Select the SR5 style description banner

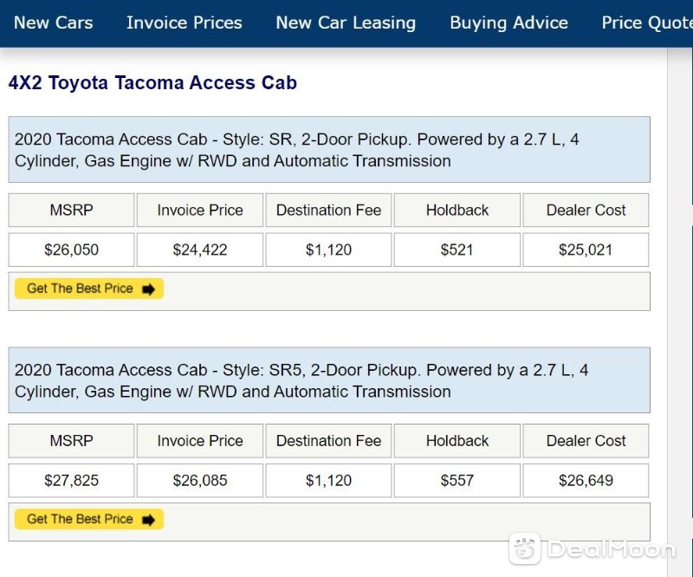coord(329,380)
